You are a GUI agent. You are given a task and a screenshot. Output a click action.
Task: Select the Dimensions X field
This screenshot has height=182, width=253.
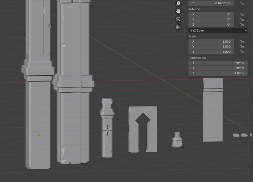click(218, 63)
